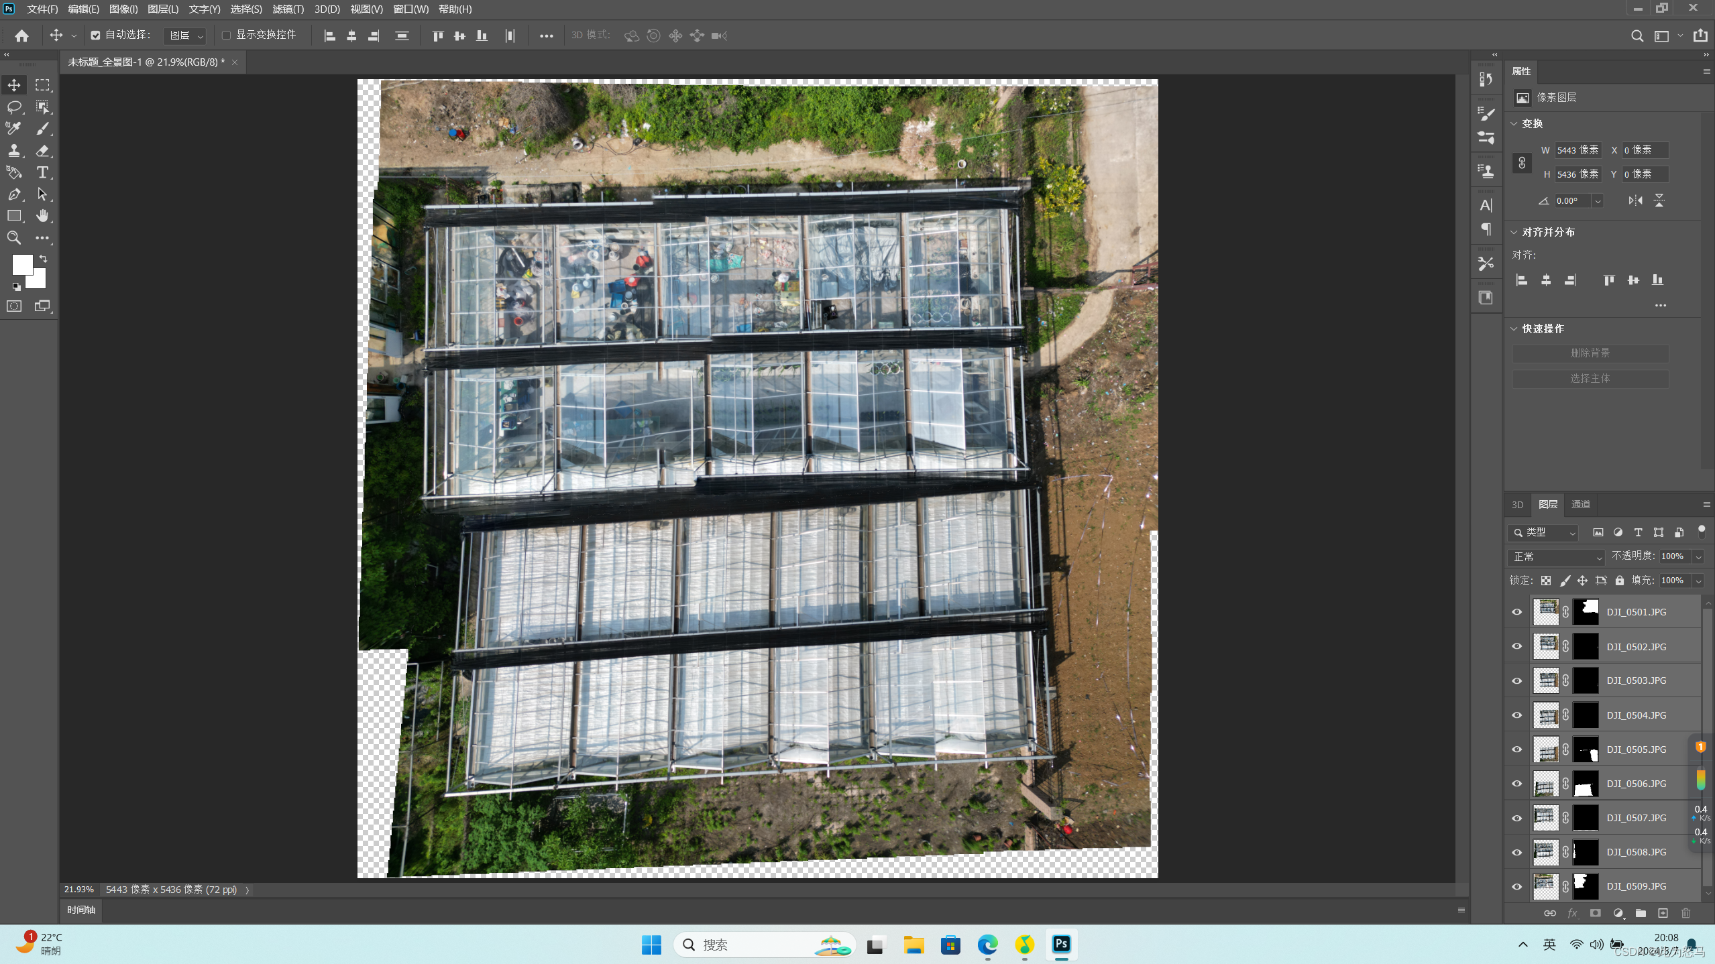Click the flip horizontal icon in Properties
Image resolution: width=1715 pixels, height=964 pixels.
click(1635, 200)
